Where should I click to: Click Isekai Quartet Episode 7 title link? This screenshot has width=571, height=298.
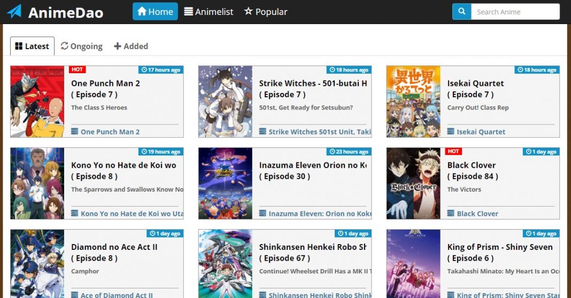(x=476, y=89)
